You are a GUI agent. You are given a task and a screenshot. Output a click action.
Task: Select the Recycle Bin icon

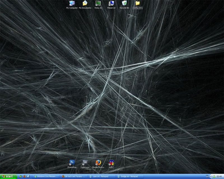point(124,4)
